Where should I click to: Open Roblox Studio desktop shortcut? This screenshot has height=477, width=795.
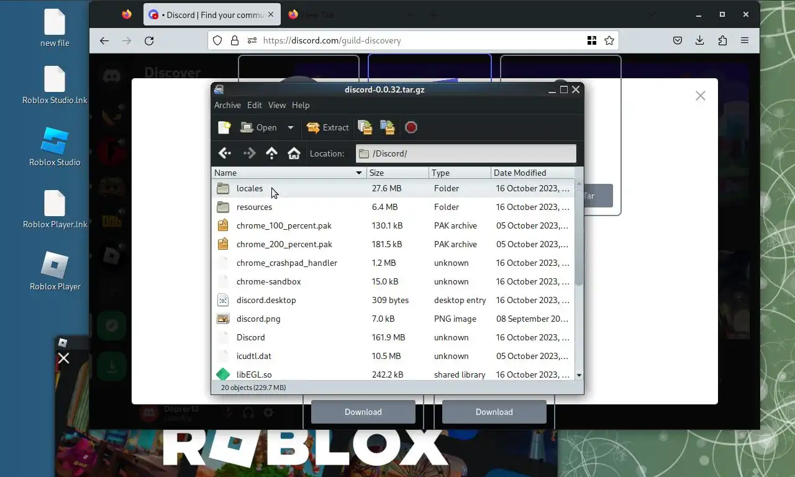pyautogui.click(x=55, y=147)
